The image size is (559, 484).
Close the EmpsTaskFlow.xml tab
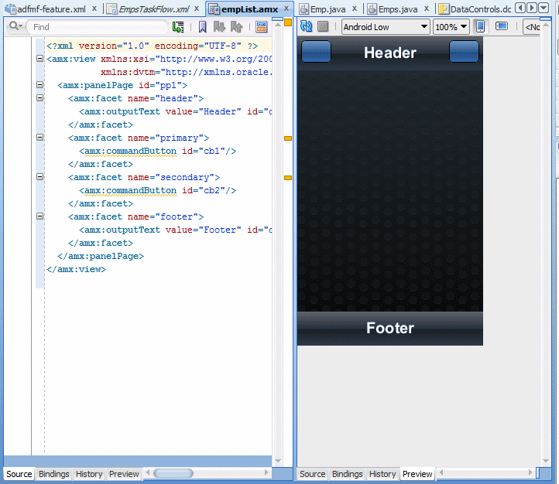pyautogui.click(x=197, y=9)
